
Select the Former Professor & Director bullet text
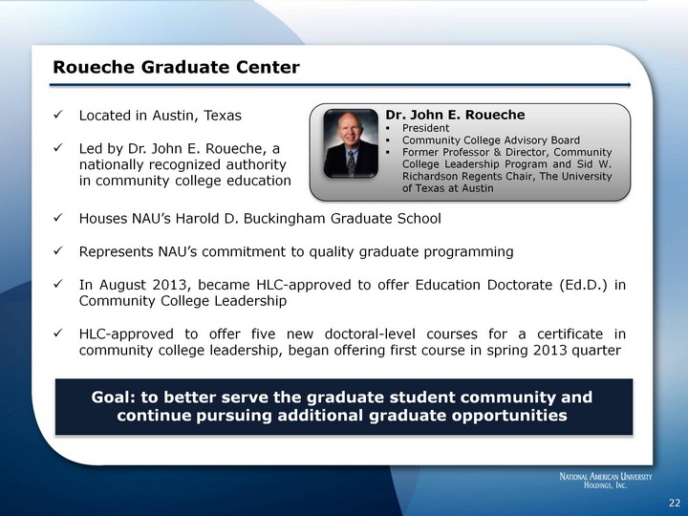(506, 170)
